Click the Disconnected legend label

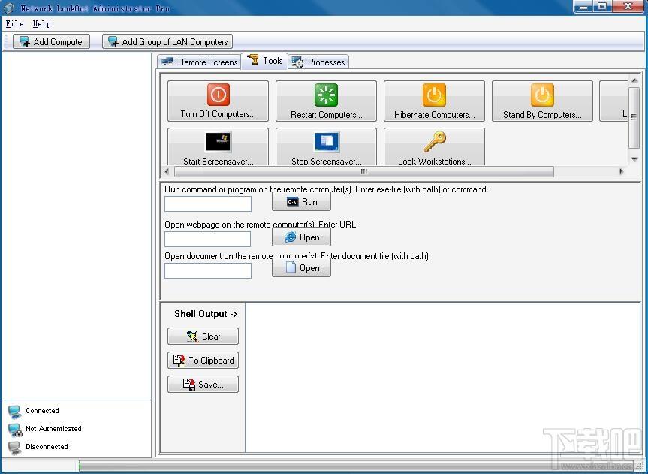pos(47,447)
